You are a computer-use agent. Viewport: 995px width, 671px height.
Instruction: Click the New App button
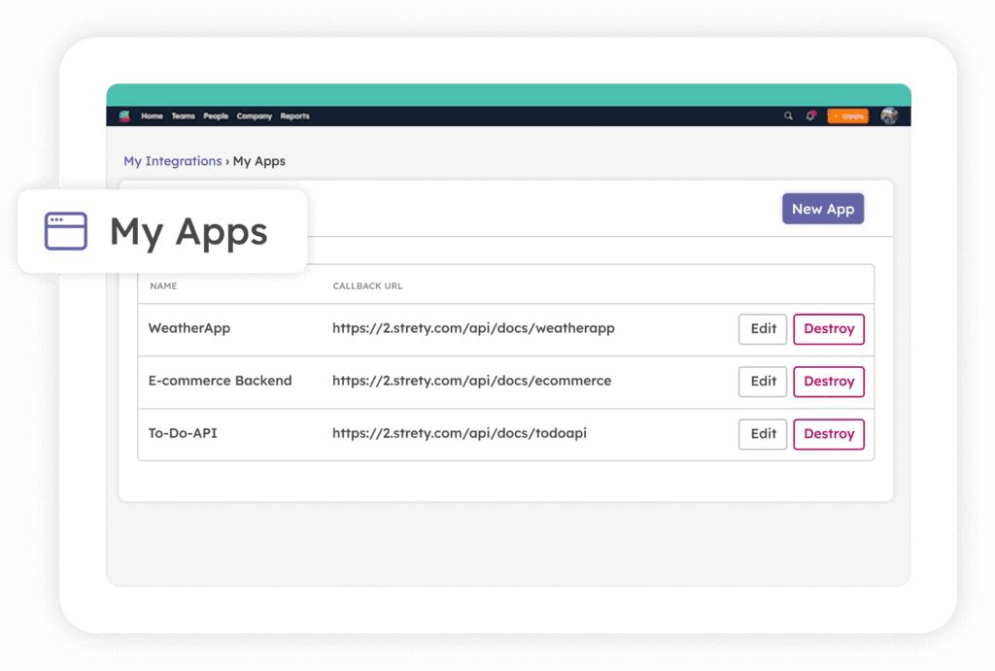[x=822, y=209]
